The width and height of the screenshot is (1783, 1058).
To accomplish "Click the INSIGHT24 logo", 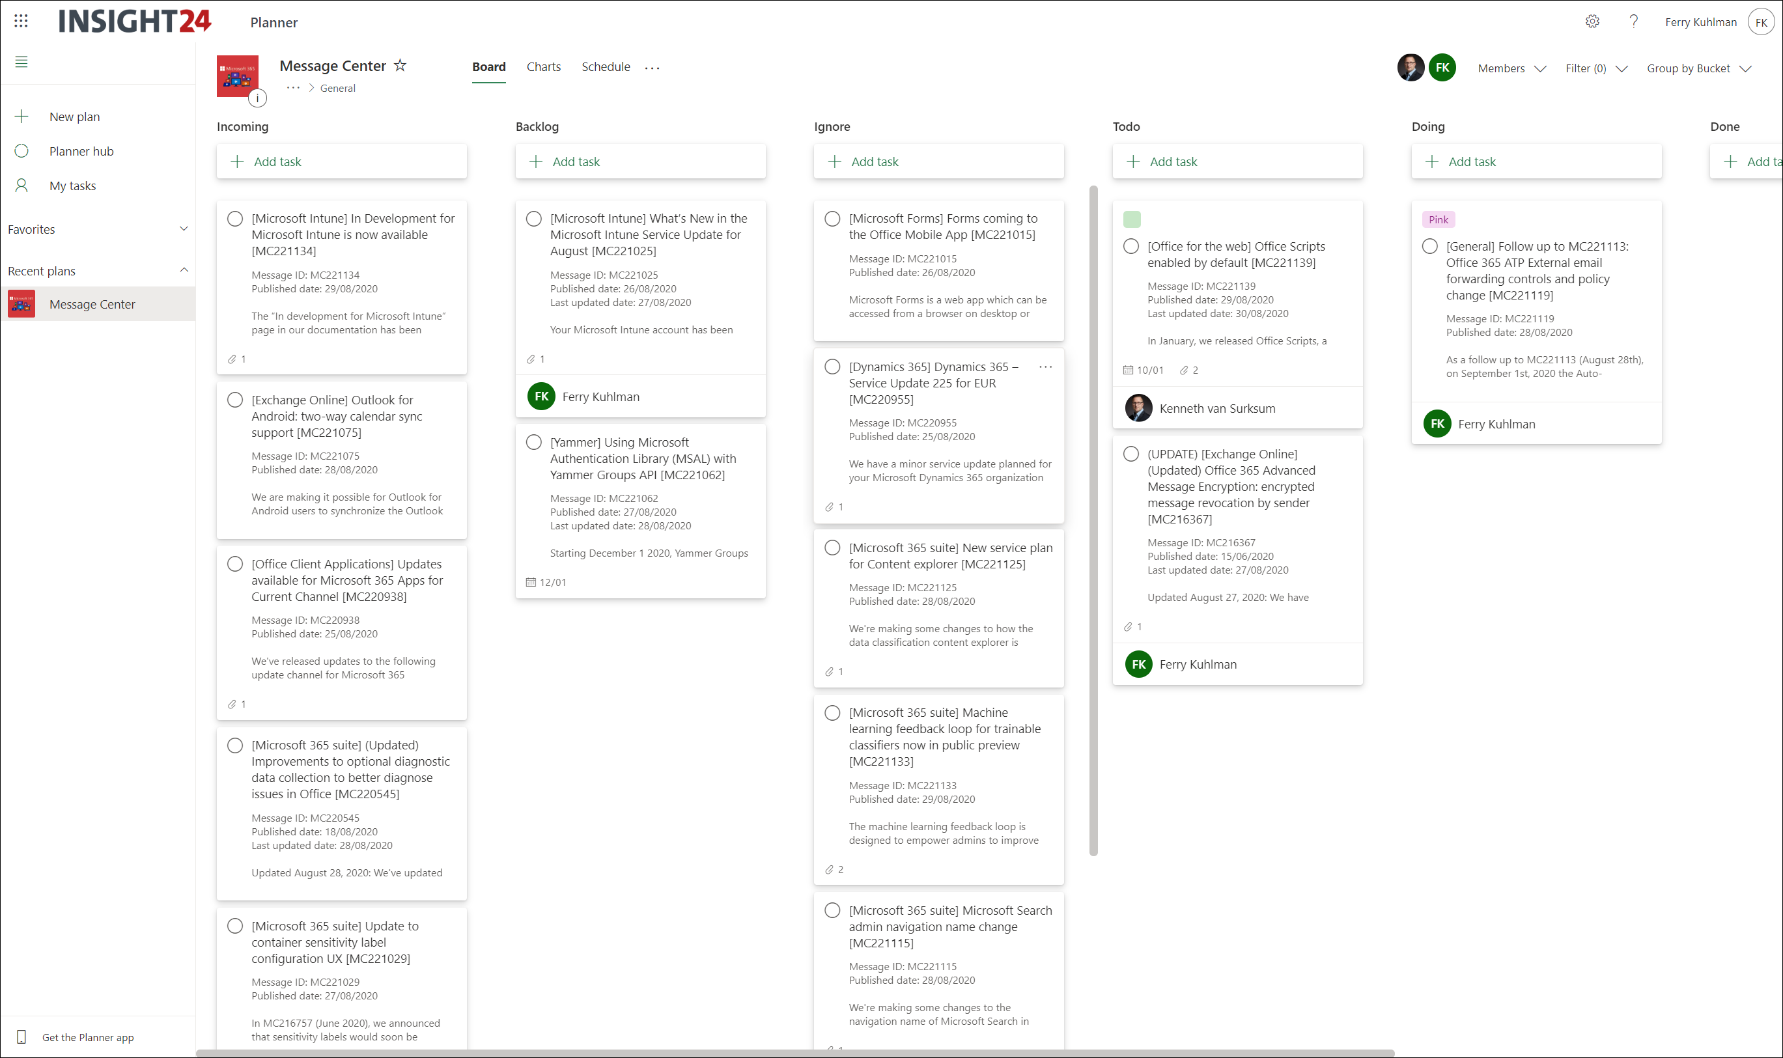I will [135, 21].
